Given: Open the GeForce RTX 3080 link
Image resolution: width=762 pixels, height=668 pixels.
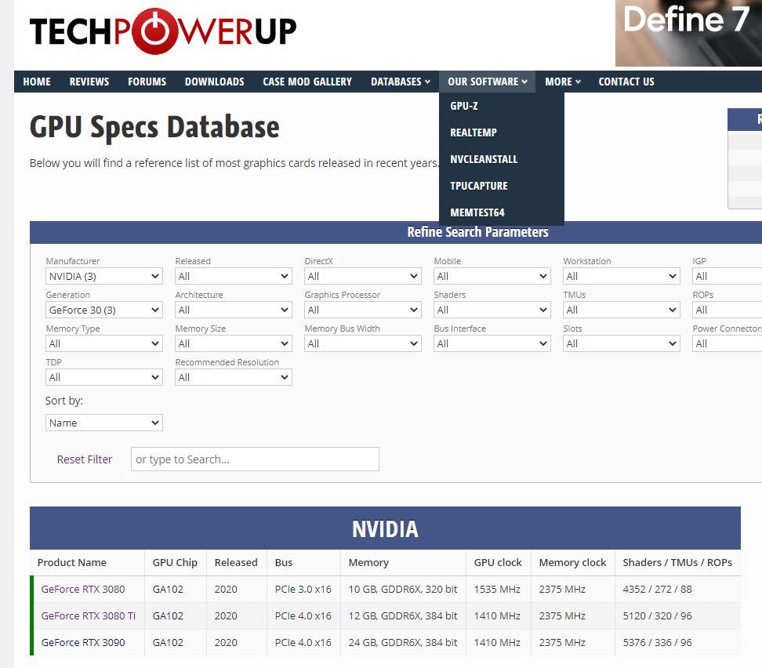Looking at the screenshot, I should coord(83,590).
